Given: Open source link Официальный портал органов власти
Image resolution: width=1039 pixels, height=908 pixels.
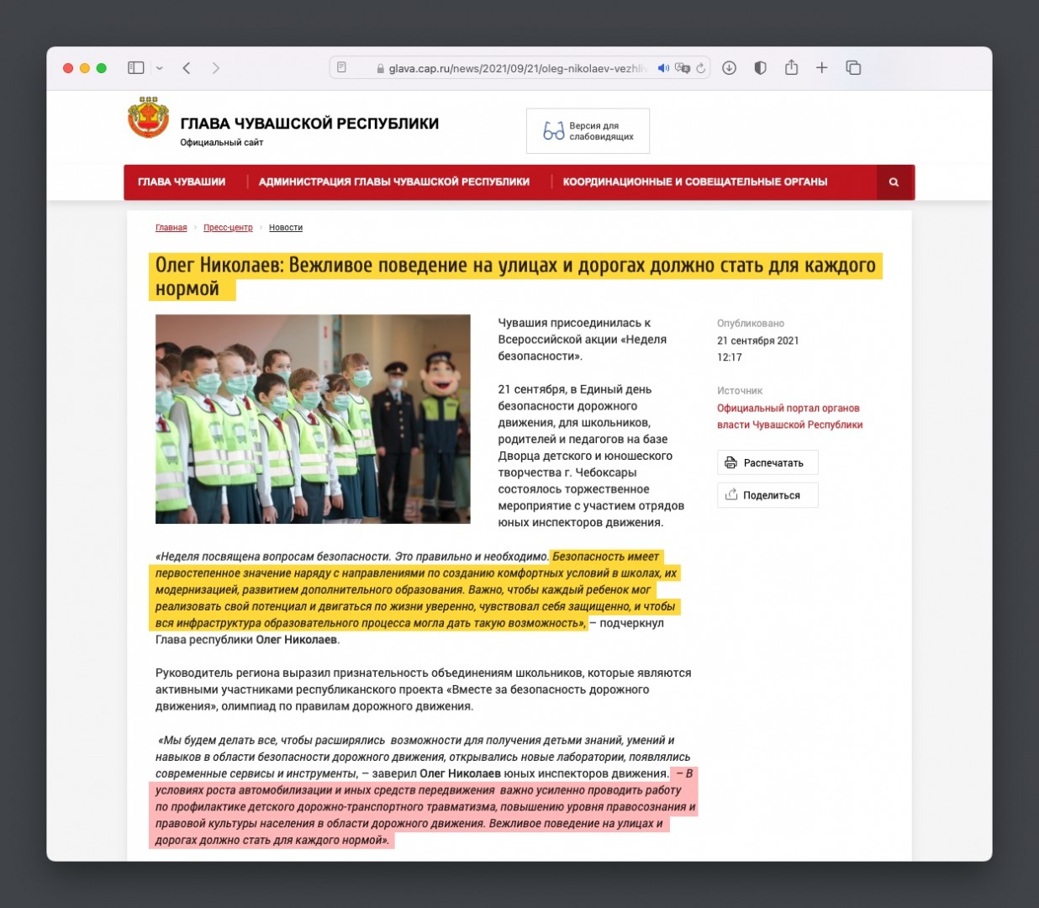Looking at the screenshot, I should click(x=789, y=416).
